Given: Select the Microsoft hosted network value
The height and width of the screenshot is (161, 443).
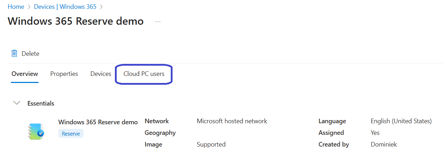Looking at the screenshot, I should click(232, 121).
